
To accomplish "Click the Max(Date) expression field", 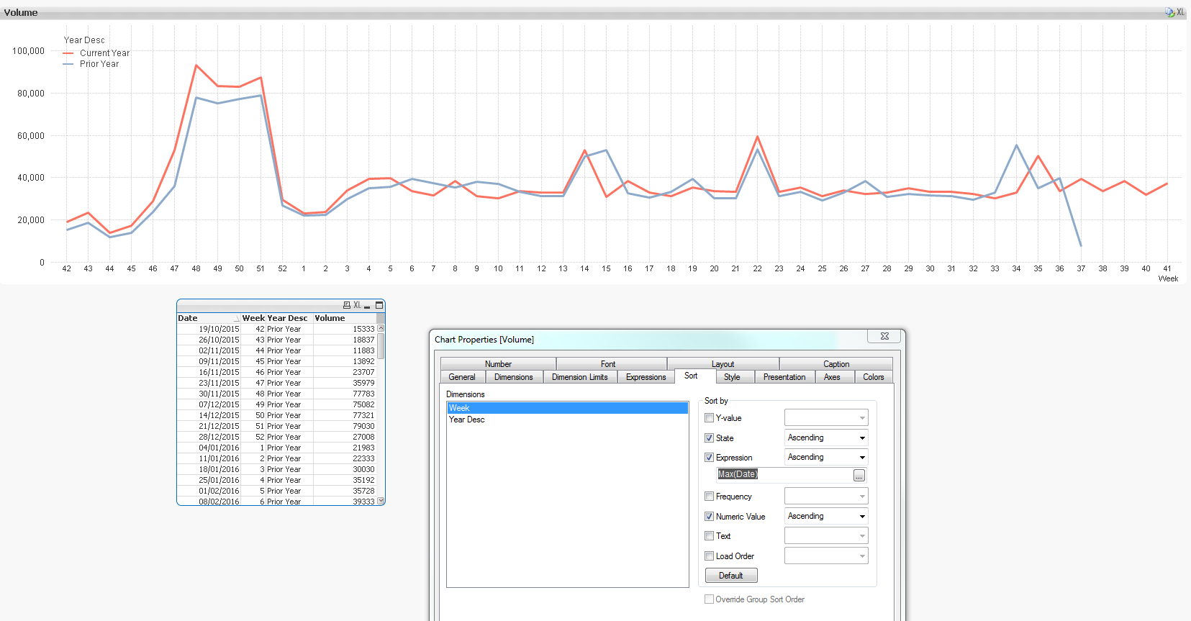I will click(784, 474).
